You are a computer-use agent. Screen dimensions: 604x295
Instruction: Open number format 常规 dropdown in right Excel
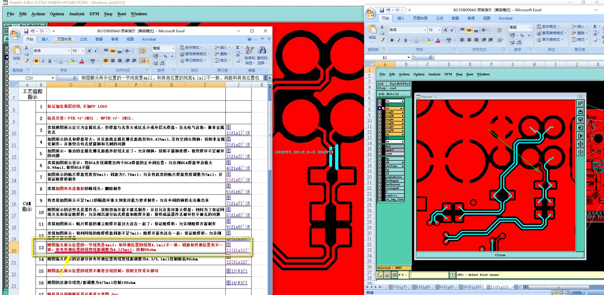click(530, 28)
